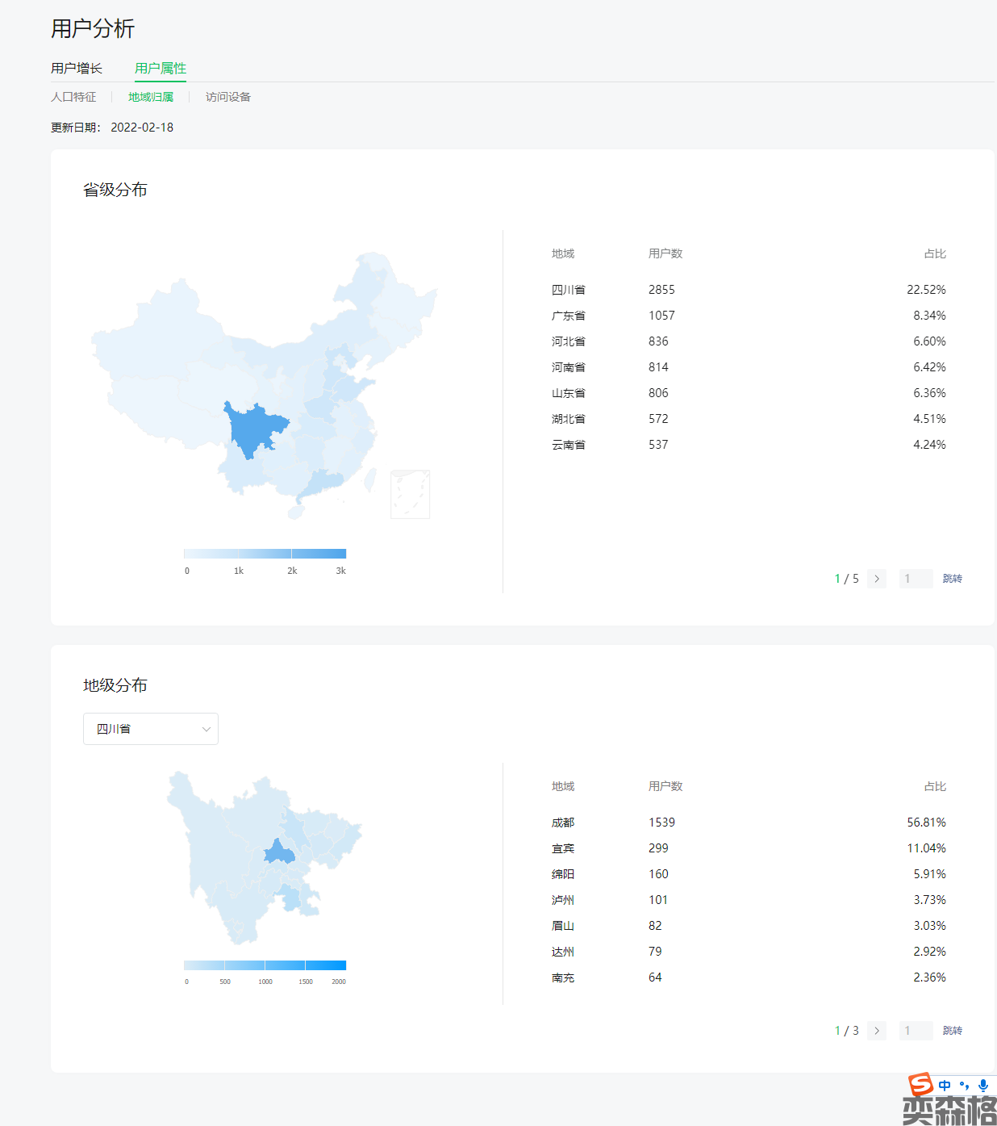Click province map color legend slider

tap(265, 554)
